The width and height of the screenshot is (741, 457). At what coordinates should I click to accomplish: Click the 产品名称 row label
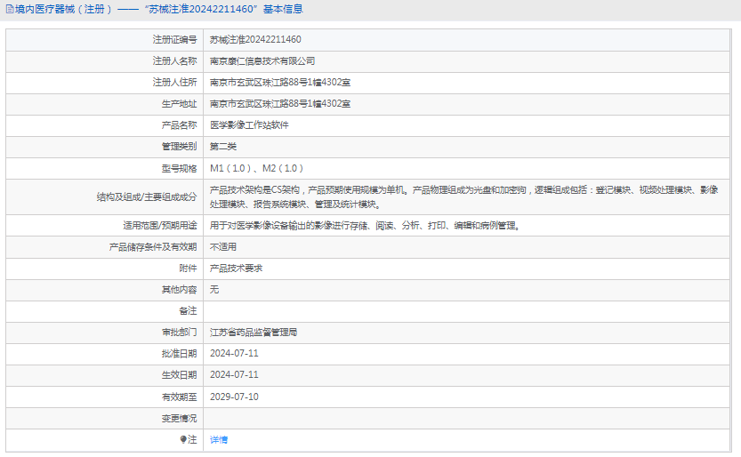(179, 125)
